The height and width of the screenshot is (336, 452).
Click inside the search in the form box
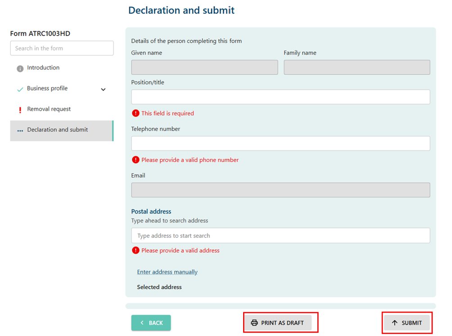click(62, 48)
